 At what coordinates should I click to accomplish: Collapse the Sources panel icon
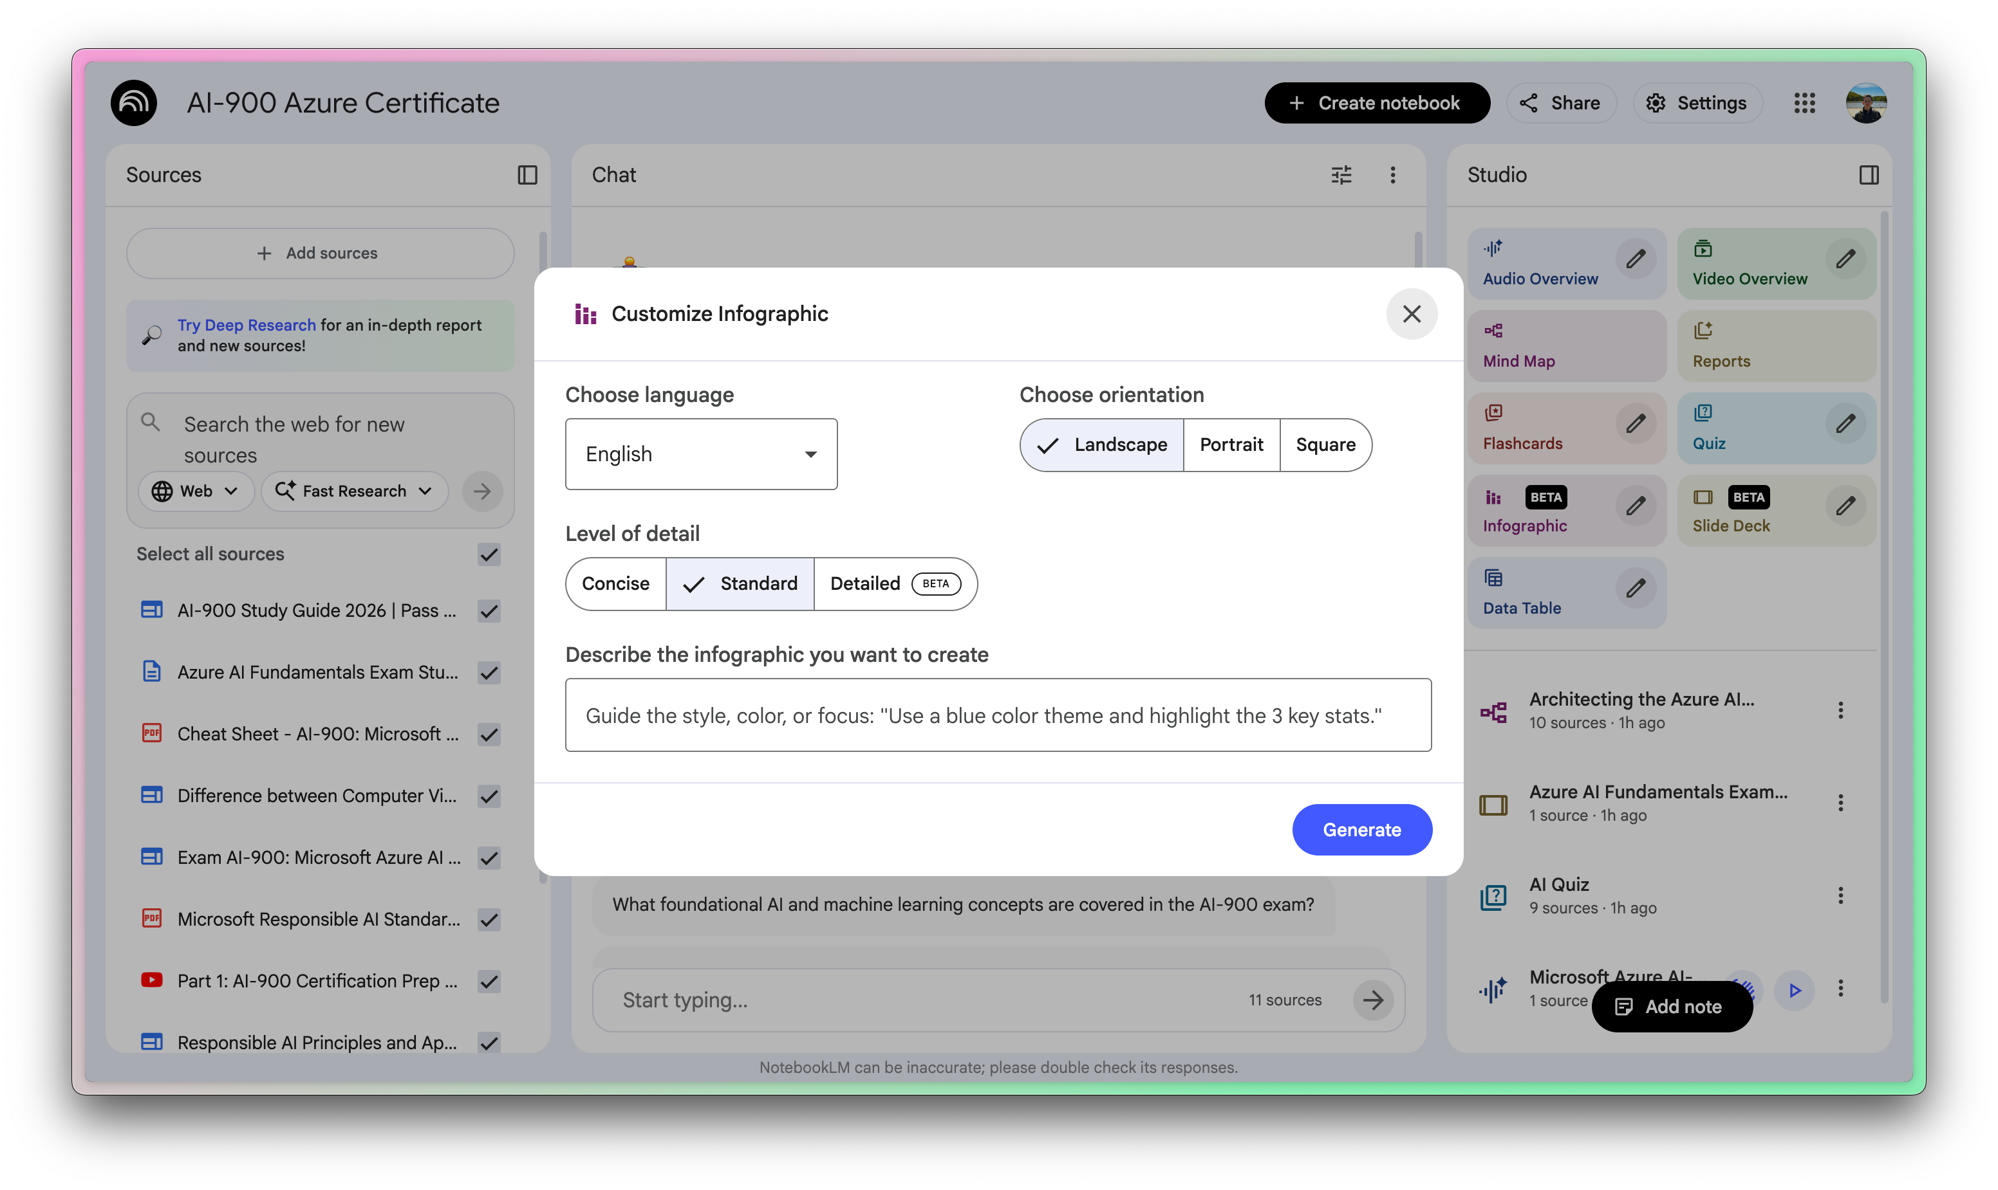527,175
